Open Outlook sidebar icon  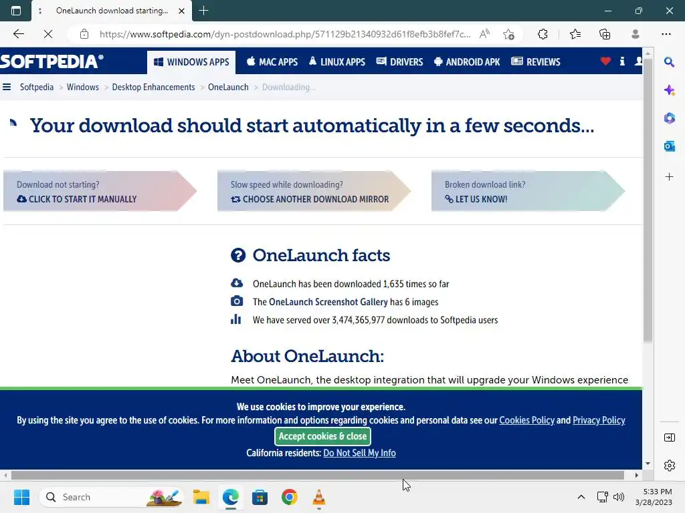pos(669,146)
